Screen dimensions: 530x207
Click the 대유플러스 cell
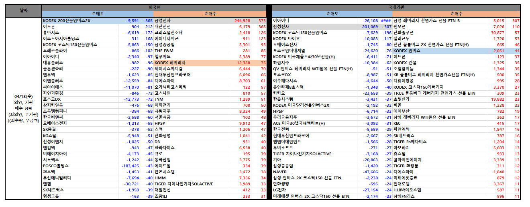(80, 63)
